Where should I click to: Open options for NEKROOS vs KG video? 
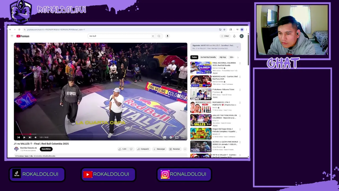pyautogui.click(x=240, y=77)
